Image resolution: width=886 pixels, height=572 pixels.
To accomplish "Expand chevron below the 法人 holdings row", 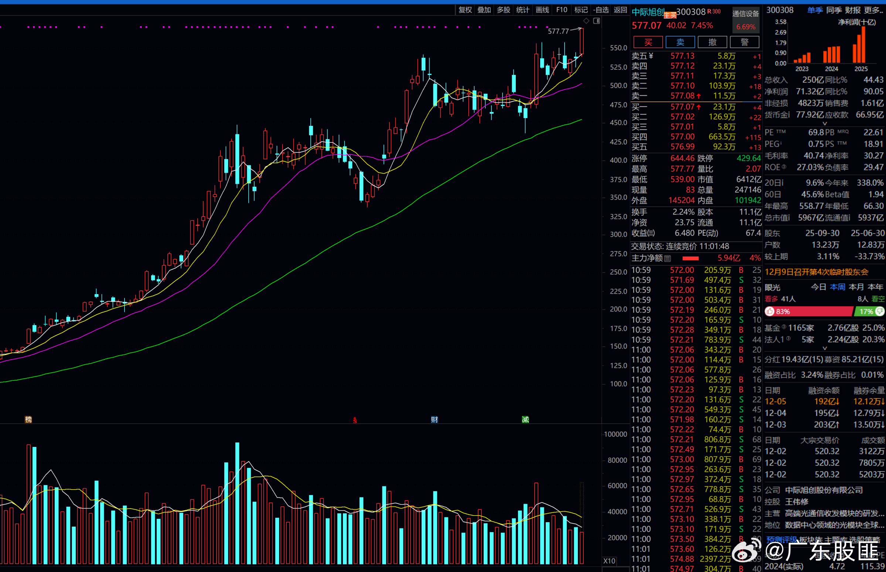I will [x=825, y=348].
